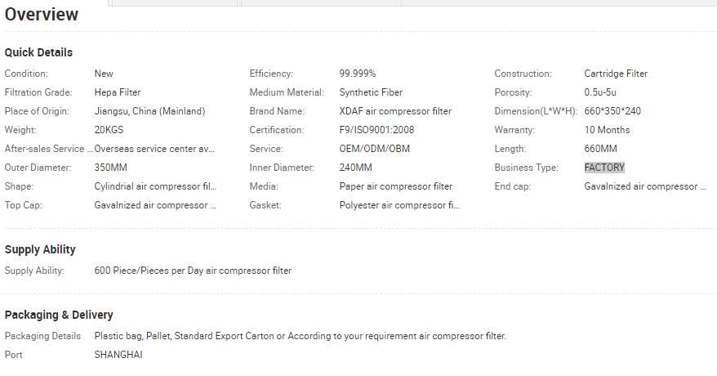Viewport: 717px width, 376px height.
Task: Click the Jiangsu, China (Mainland) origin text
Action: (x=149, y=111)
